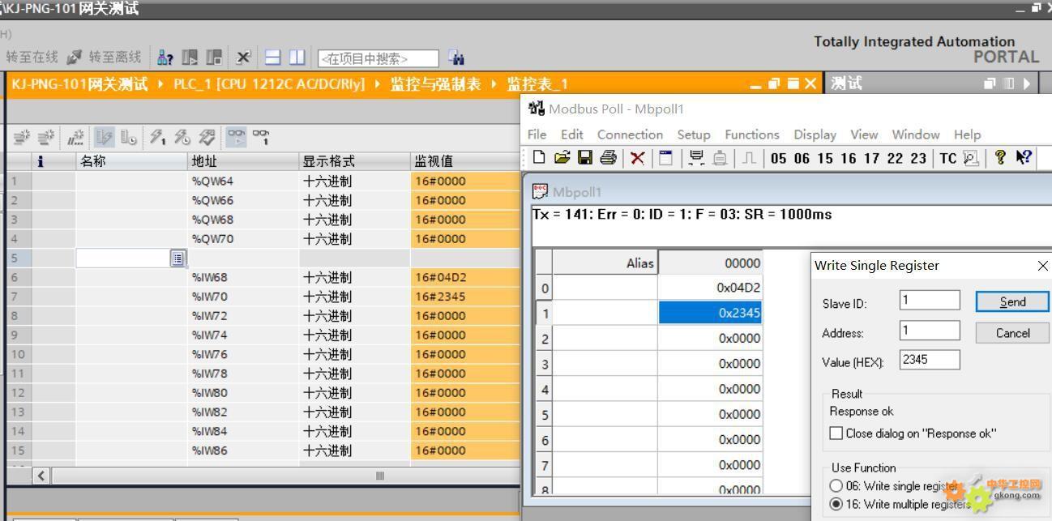The width and height of the screenshot is (1052, 521).
Task: Click the 06 write single register button
Action: (x=802, y=159)
